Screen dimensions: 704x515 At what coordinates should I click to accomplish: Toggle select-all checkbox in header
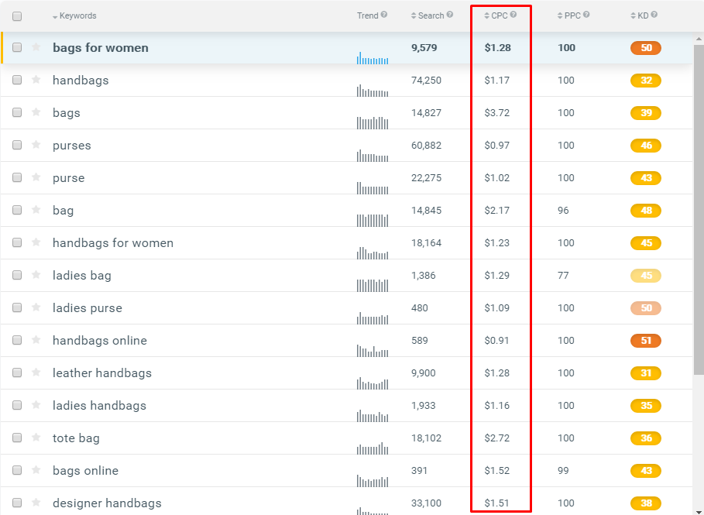pos(17,16)
